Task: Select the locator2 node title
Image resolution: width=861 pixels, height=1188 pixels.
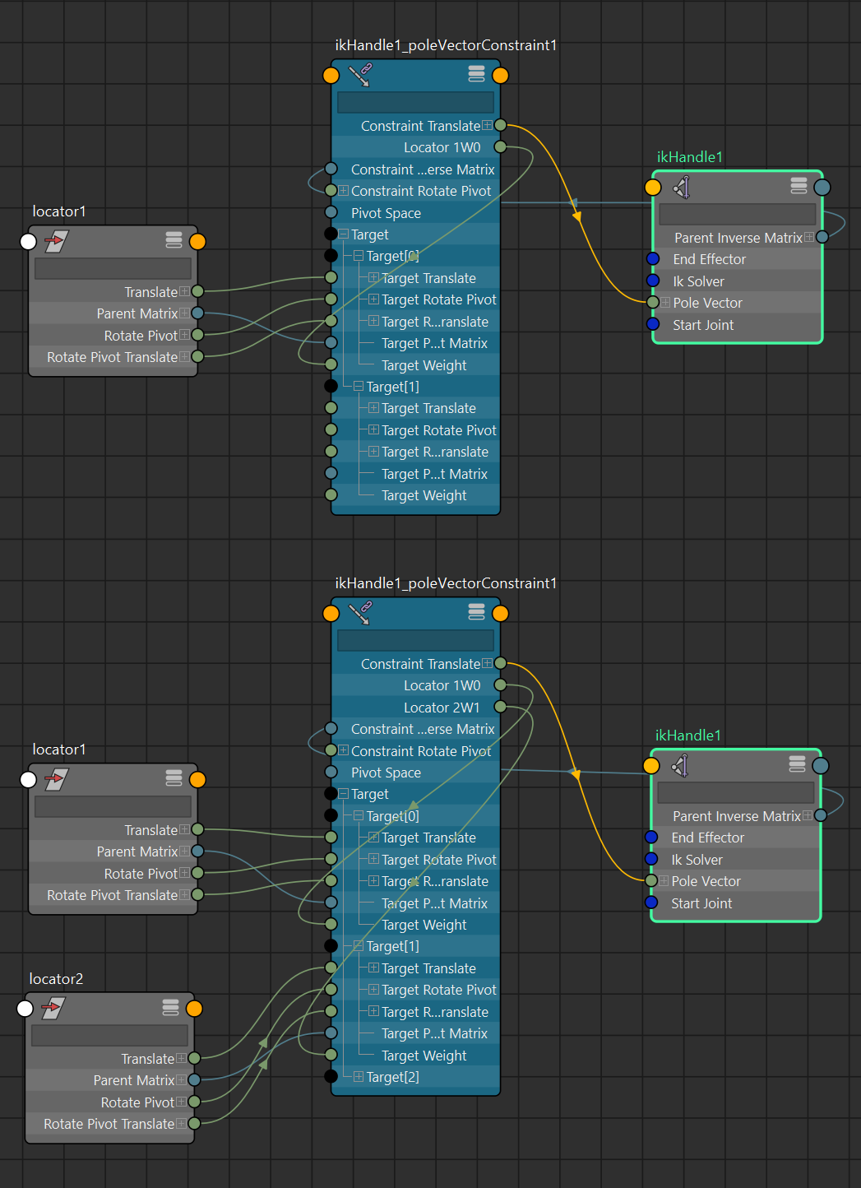Action: [56, 979]
